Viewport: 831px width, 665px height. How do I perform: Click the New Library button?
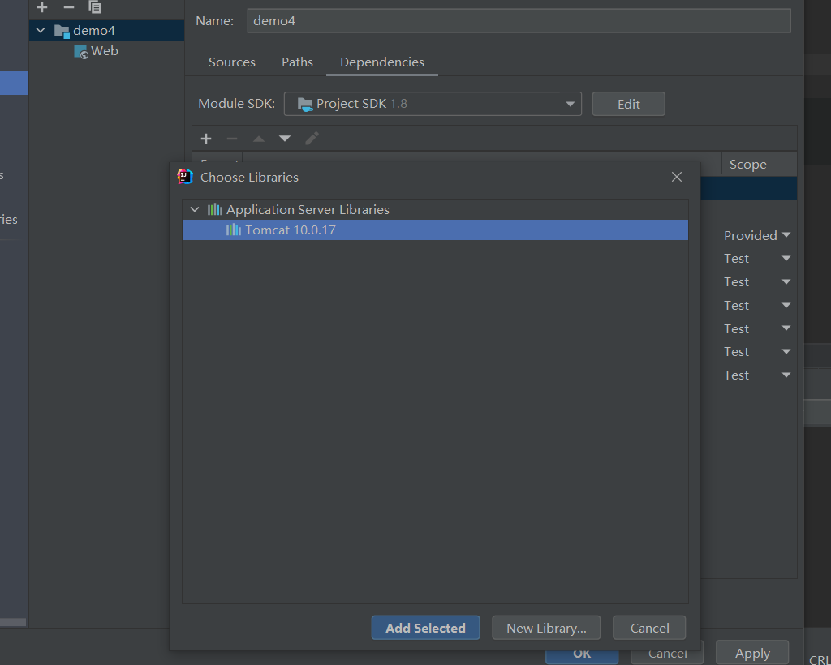(x=546, y=627)
